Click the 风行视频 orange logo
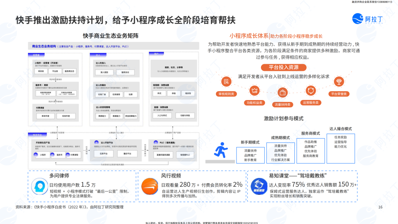 [x=150, y=186]
